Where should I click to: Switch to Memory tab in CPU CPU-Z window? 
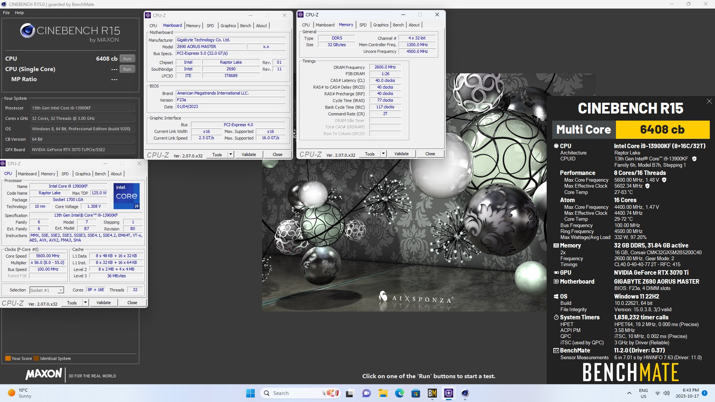(x=48, y=174)
